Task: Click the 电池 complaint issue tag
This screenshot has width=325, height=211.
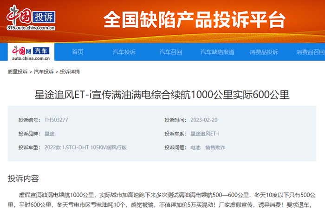Action: click(x=195, y=147)
